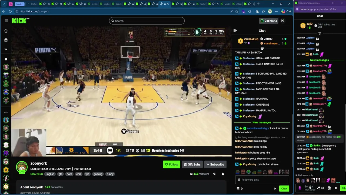Expand the chat leaderboard chevron in main chat

(262, 49)
